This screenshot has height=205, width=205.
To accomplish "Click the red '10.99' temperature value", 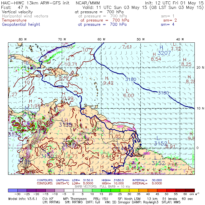I will (x=68, y=98).
